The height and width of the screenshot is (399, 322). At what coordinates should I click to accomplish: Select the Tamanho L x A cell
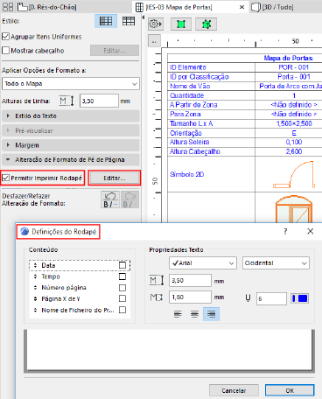(211, 123)
